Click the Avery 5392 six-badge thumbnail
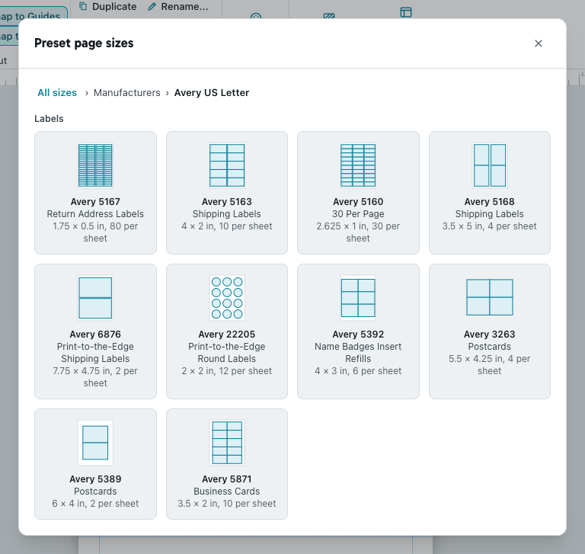The height and width of the screenshot is (554, 585). (x=358, y=298)
